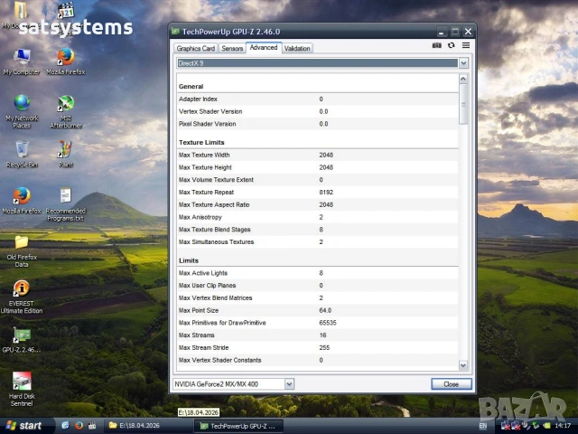Click the Max Vertex Shader Constants row
The width and height of the screenshot is (578, 434).
click(317, 360)
